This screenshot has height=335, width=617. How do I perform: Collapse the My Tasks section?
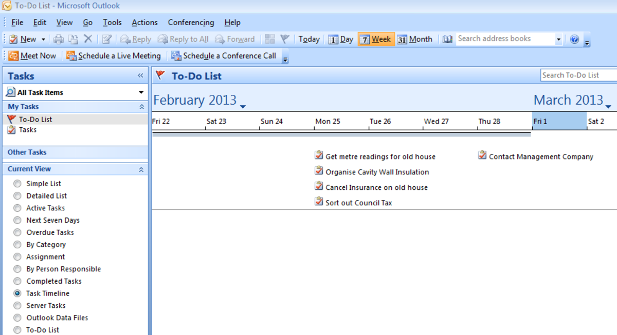tap(143, 106)
